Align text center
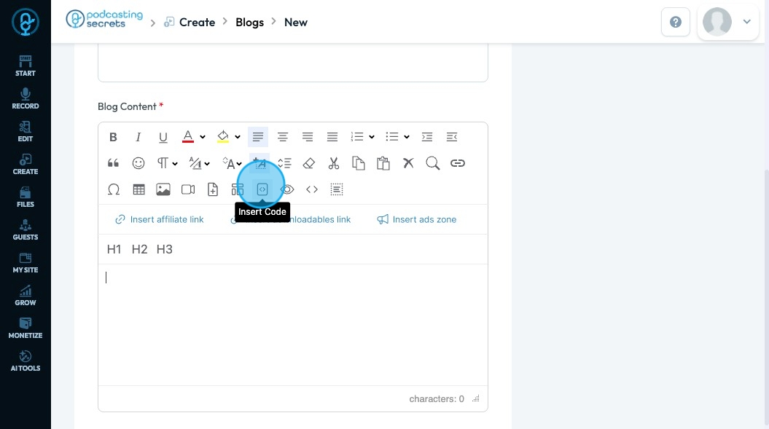Image resolution: width=769 pixels, height=429 pixels. pos(283,137)
